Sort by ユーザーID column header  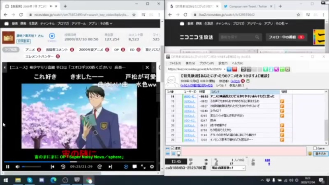click(190, 92)
